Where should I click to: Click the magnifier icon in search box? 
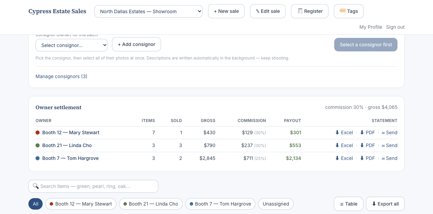[36, 186]
